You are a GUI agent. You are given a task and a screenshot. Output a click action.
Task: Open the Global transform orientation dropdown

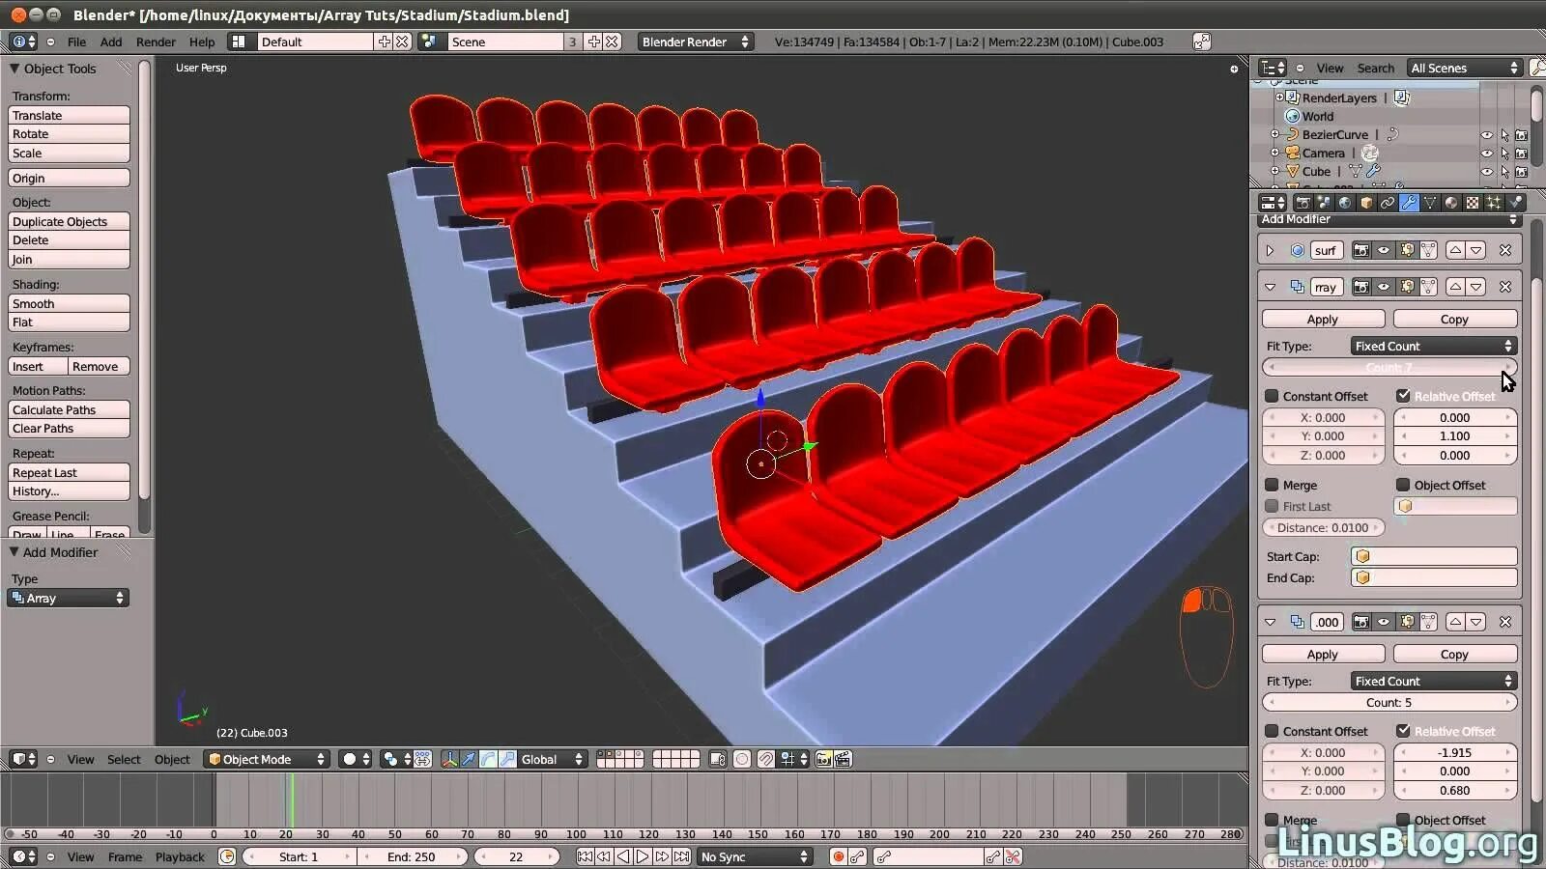click(552, 759)
